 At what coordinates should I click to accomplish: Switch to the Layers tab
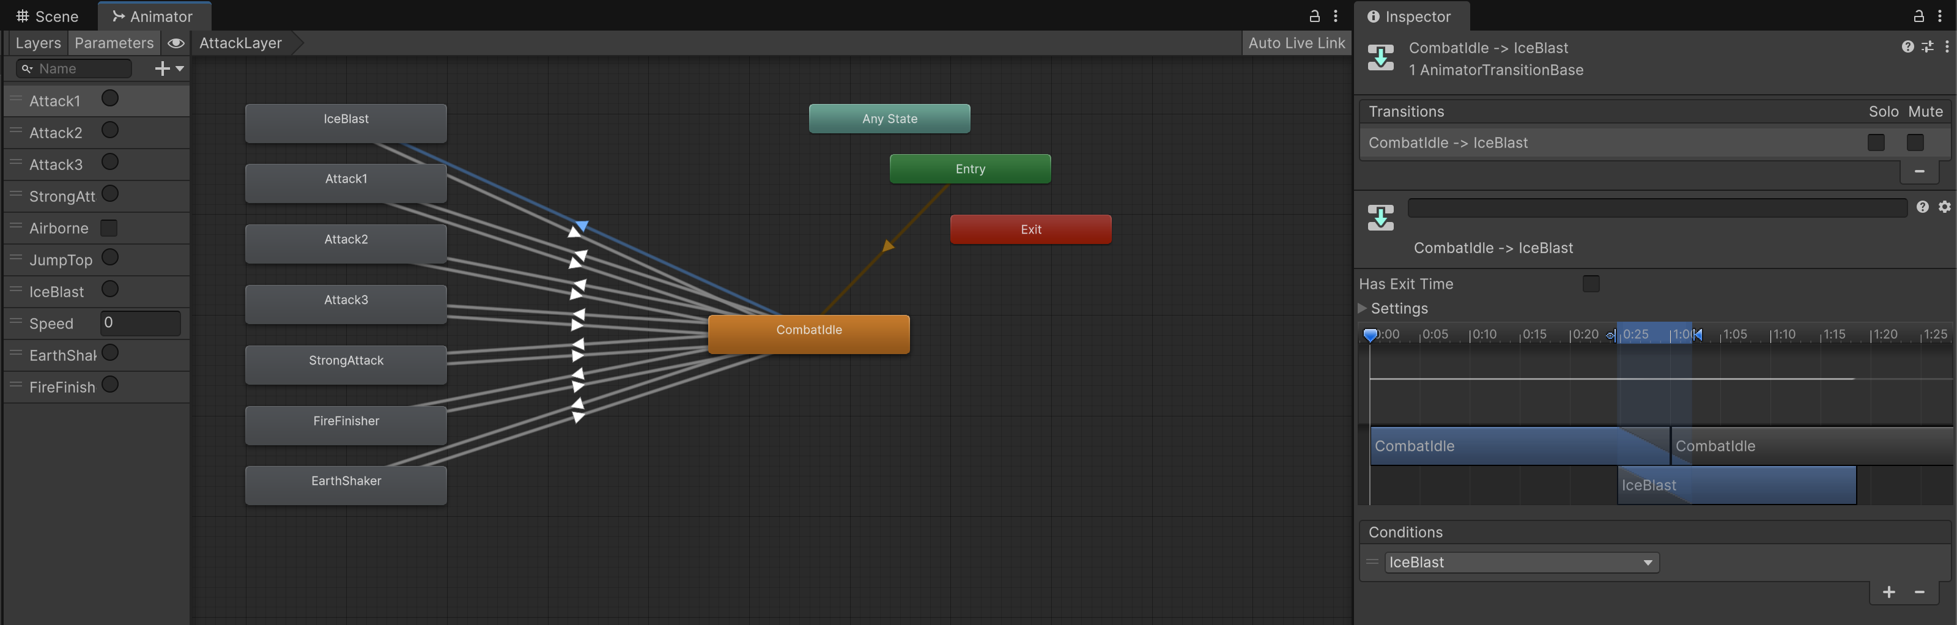point(38,43)
